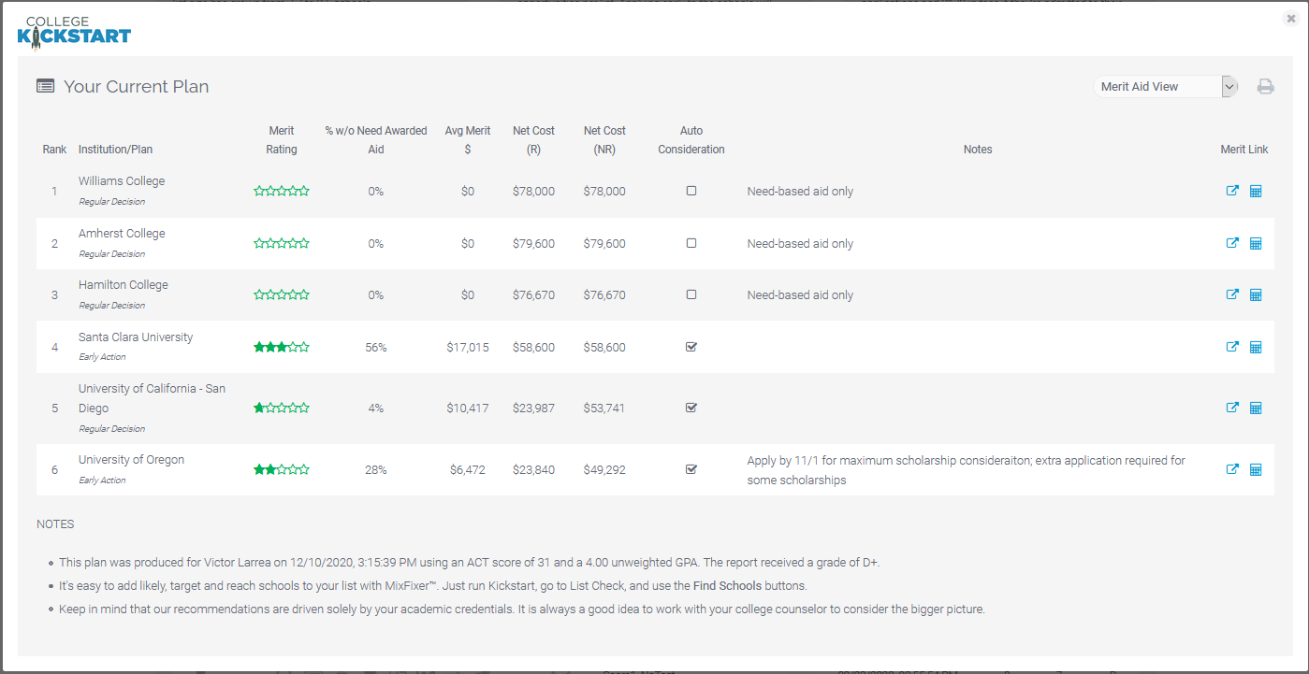Open the Merit Aid View dropdown
This screenshot has height=674, width=1309.
1166,87
